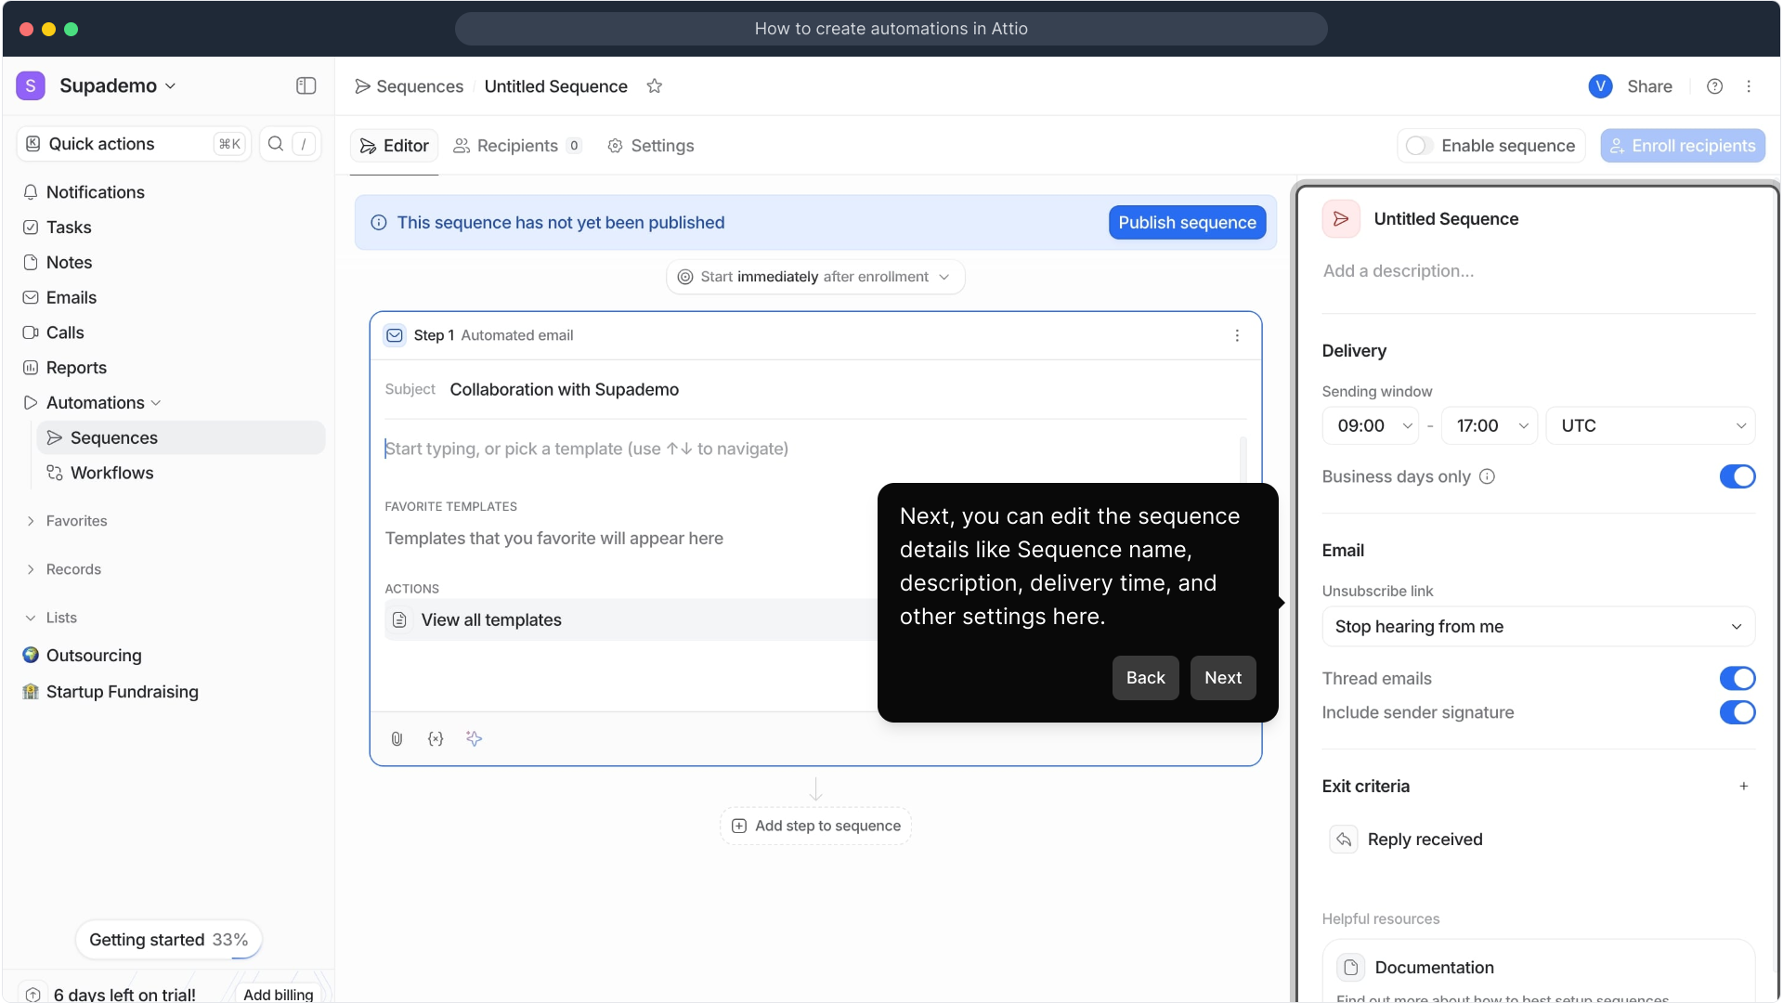1783x1003 pixels.
Task: Collapse the Automations section
Action: (x=156, y=403)
